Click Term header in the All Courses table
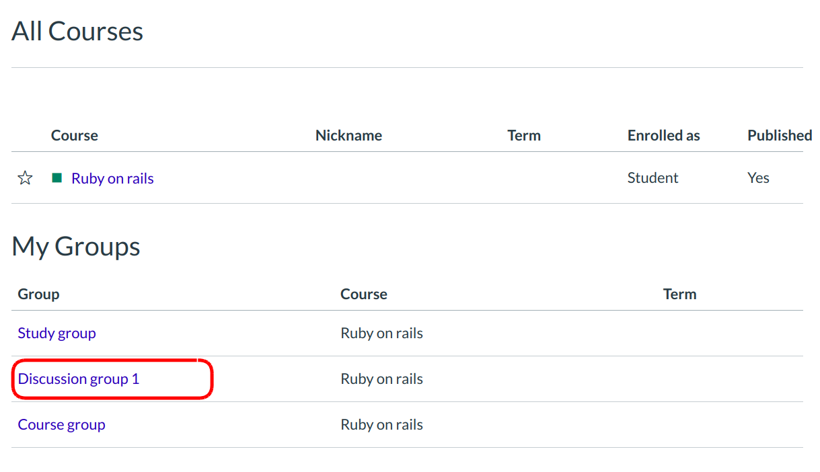 point(523,136)
